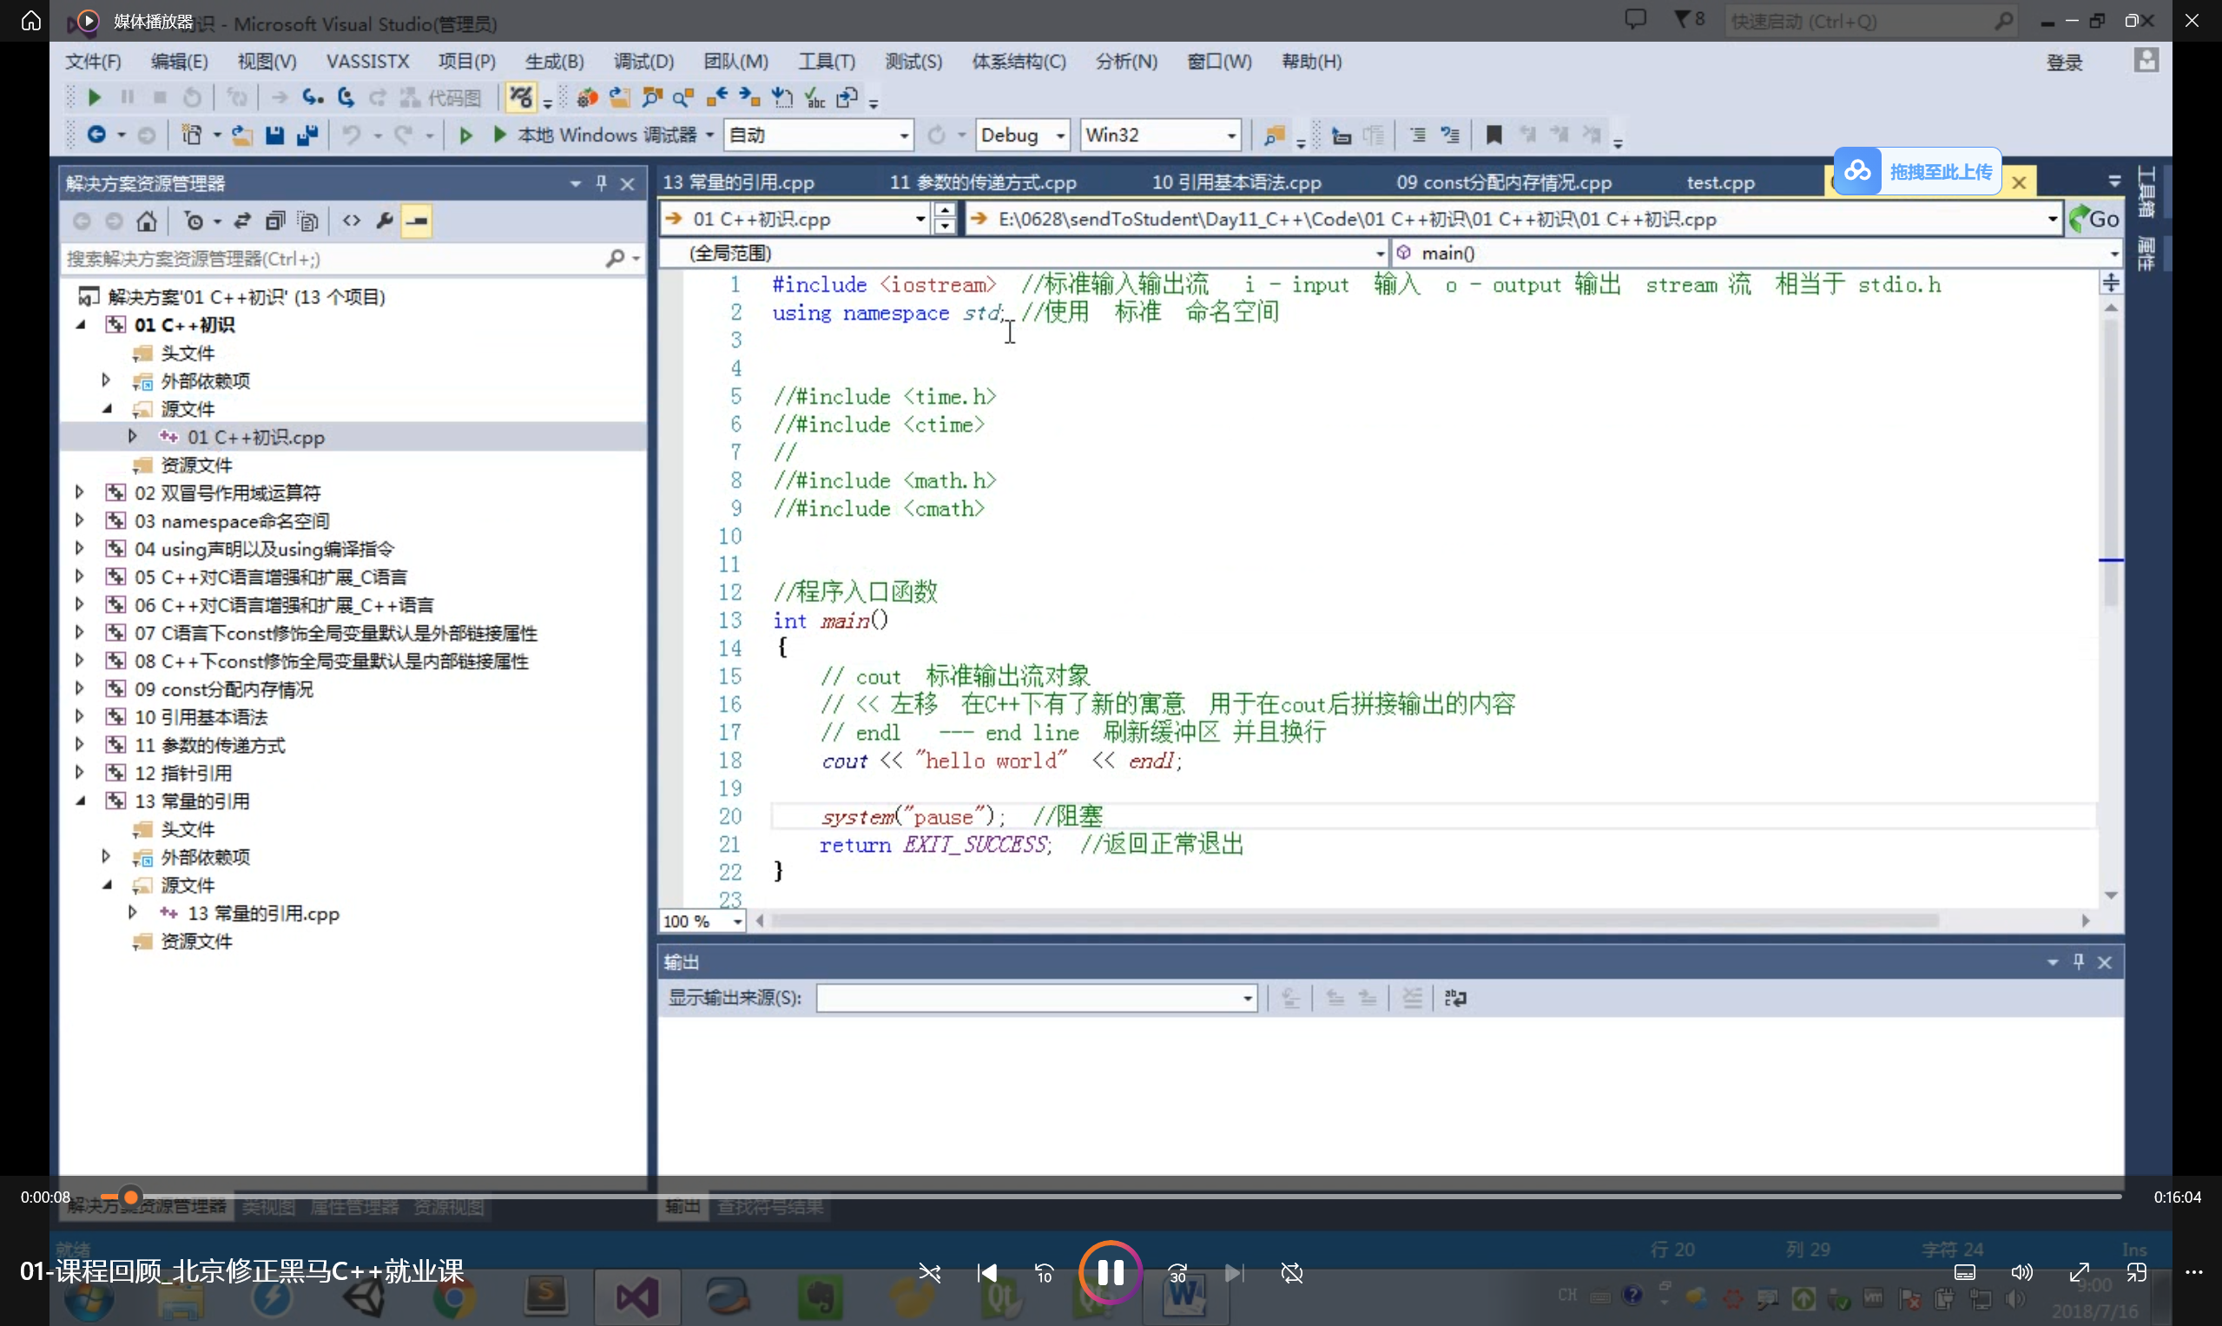Select 03 namespace命名空间 project

click(231, 521)
